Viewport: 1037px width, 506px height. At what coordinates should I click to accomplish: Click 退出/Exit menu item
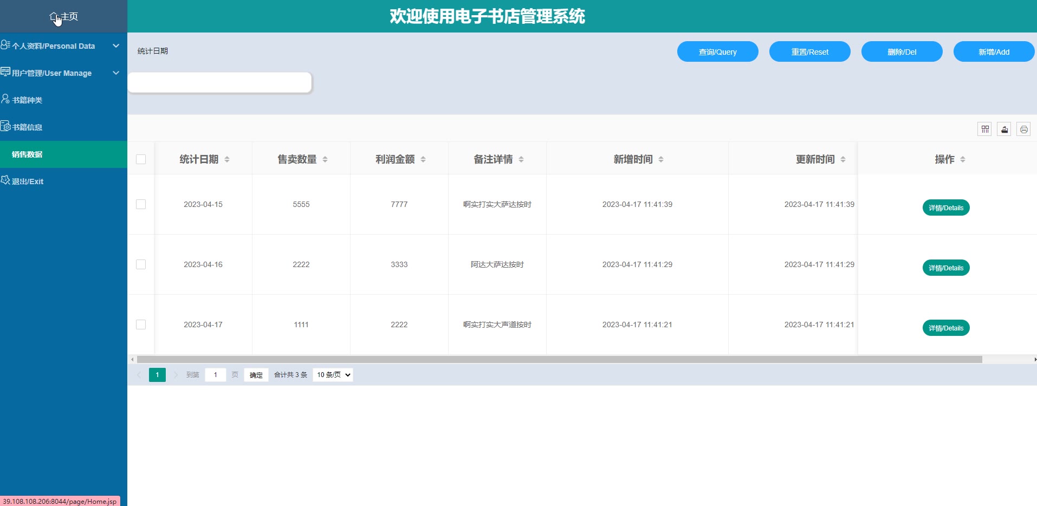point(64,181)
